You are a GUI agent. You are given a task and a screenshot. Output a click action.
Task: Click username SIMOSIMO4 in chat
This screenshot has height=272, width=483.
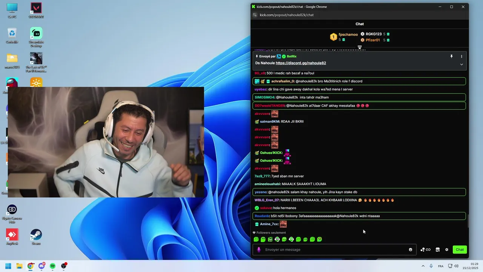265,97
